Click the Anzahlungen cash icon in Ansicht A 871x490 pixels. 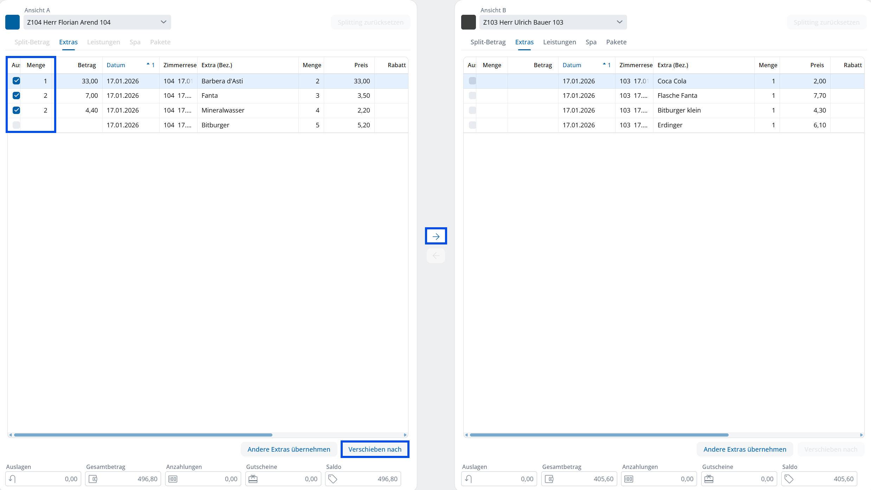[x=173, y=479]
